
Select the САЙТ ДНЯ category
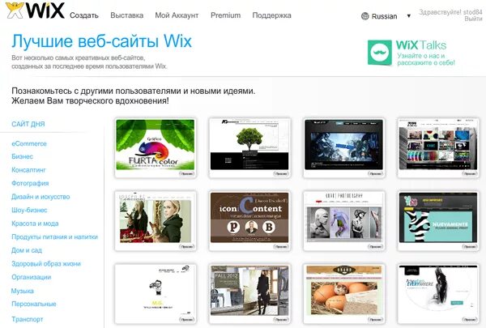point(28,124)
